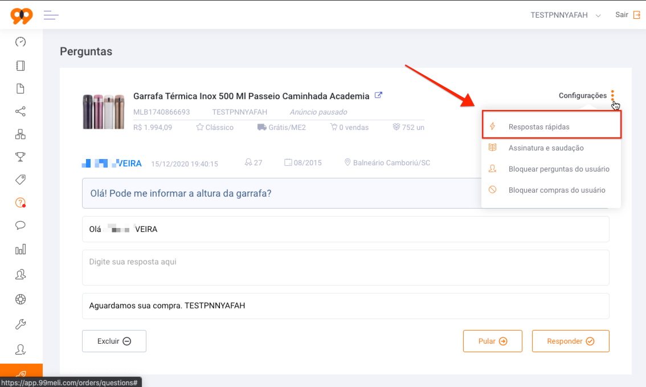Click the 99meli logo
The image size is (646, 387).
coord(22,15)
